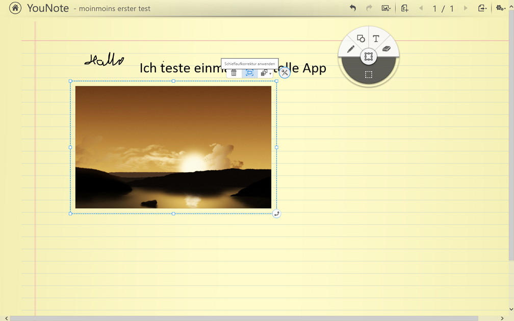Click the text 'Ich teste einmal' line

click(x=233, y=68)
